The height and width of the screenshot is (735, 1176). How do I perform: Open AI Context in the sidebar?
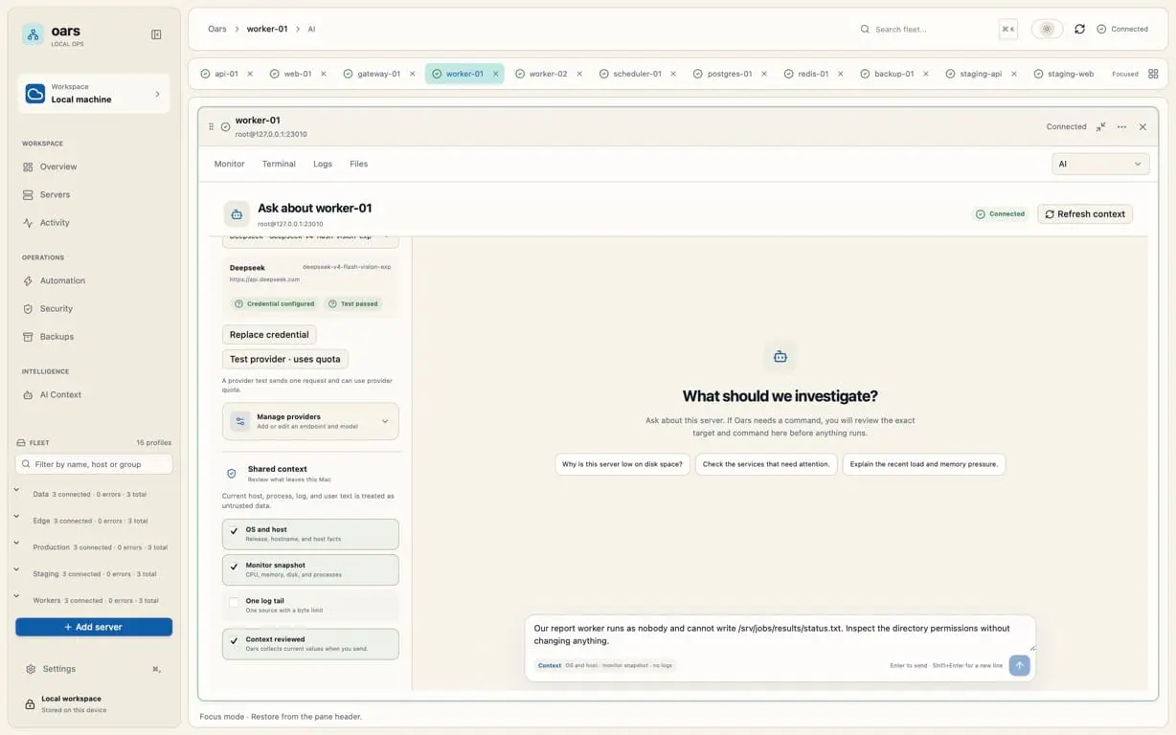click(60, 394)
